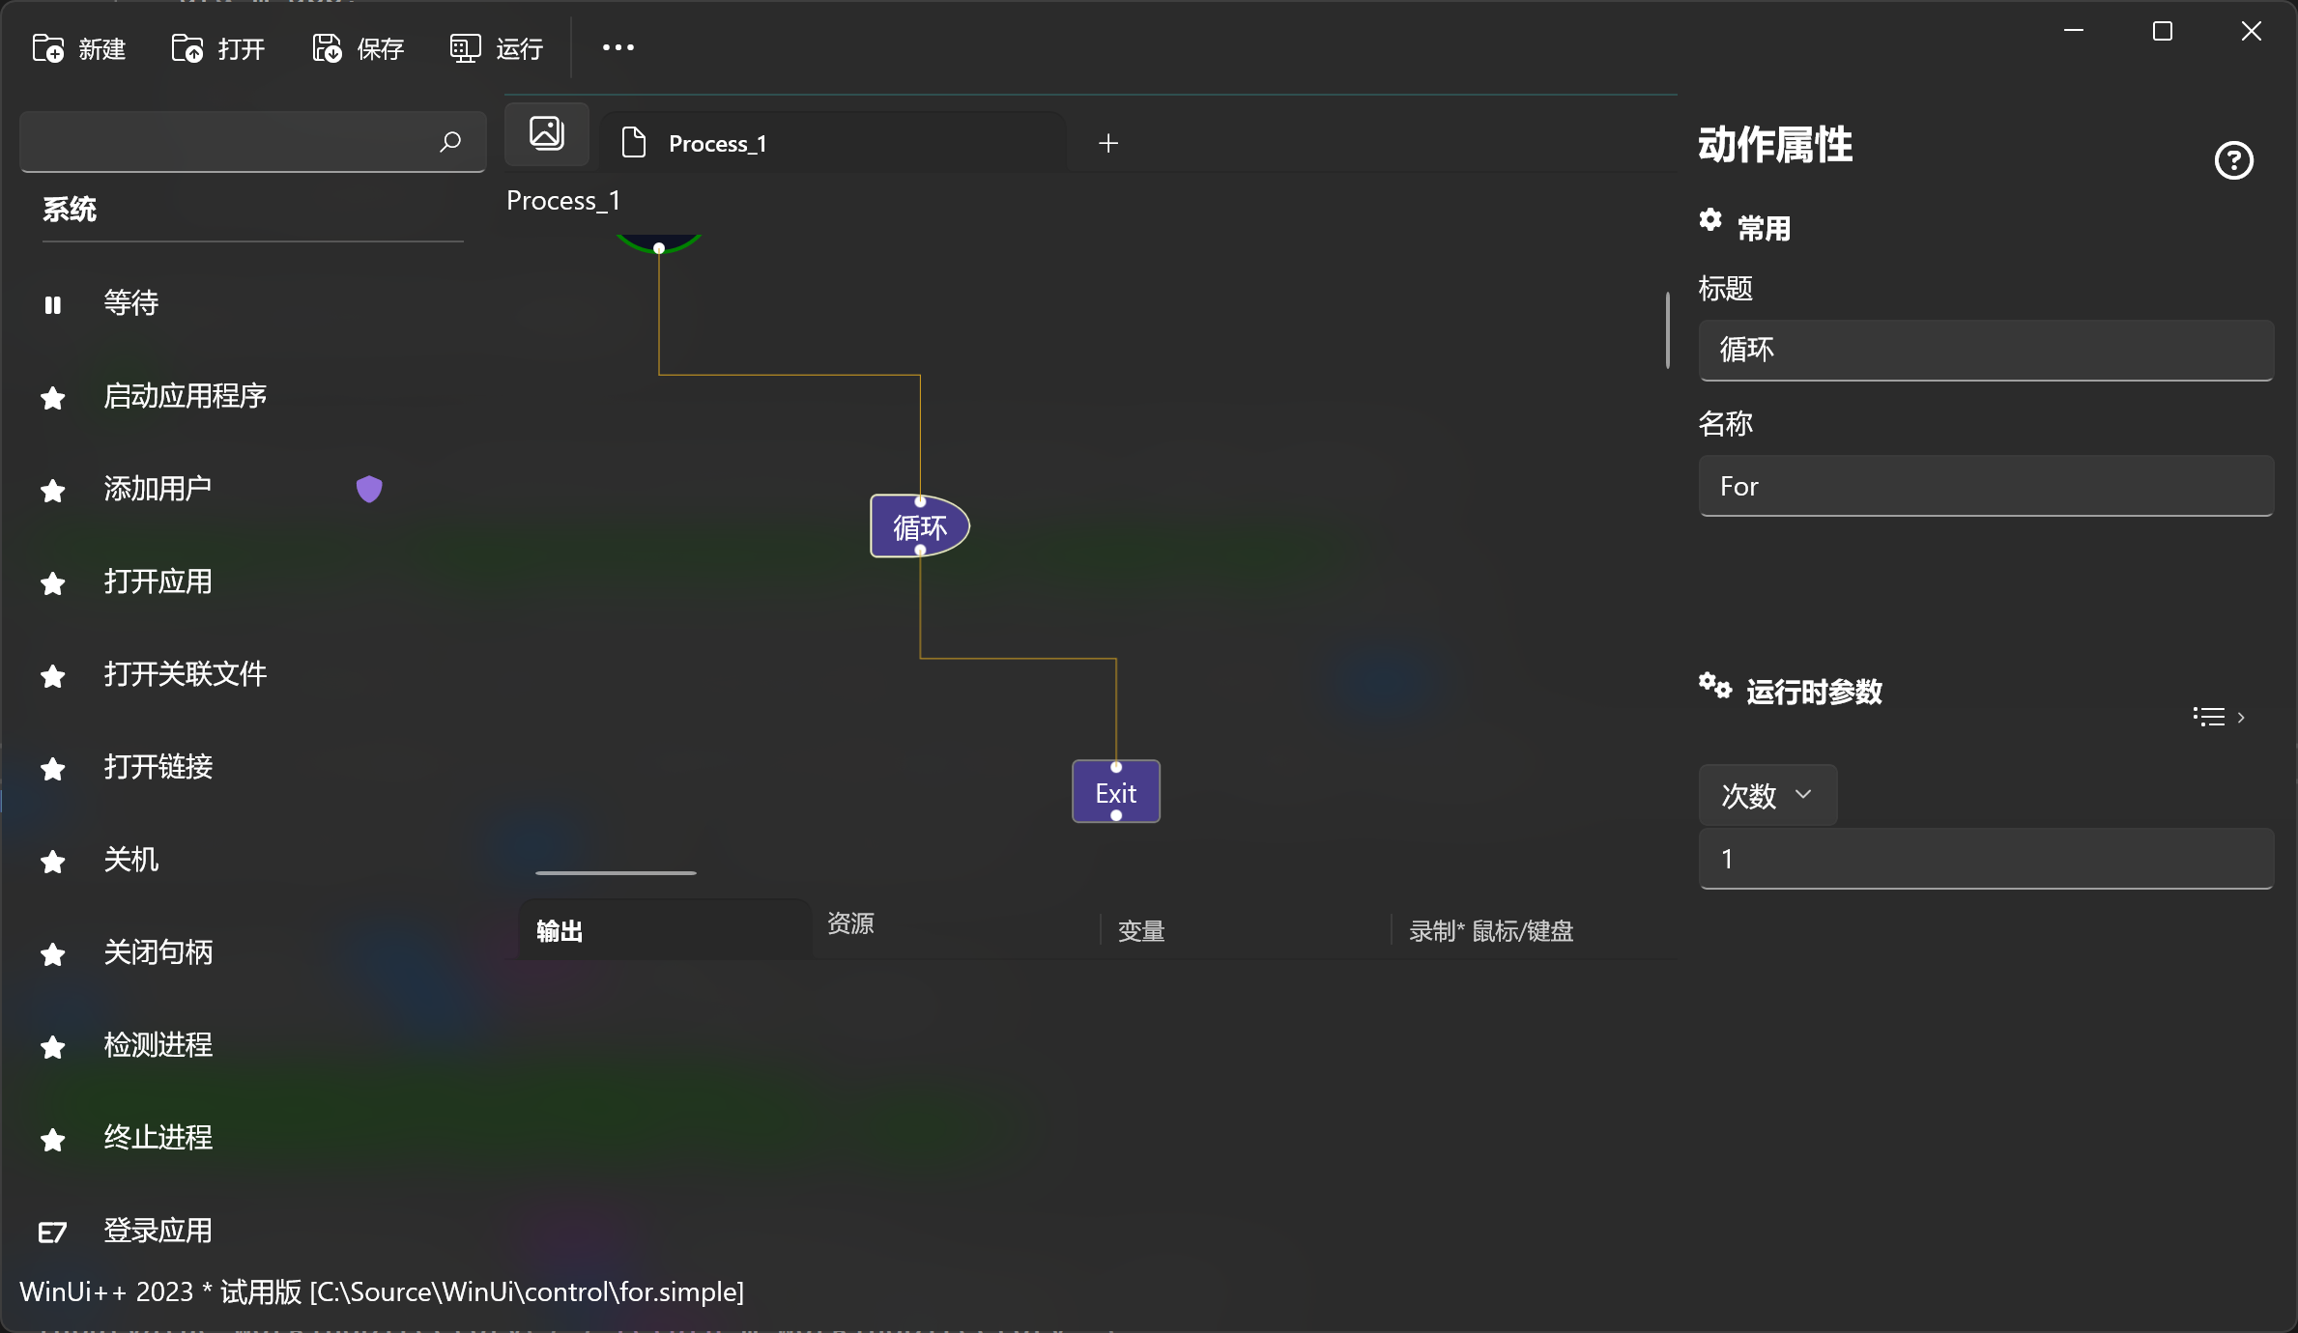Select the 循环 loop node on canvas
The image size is (2298, 1333).
pyautogui.click(x=919, y=526)
